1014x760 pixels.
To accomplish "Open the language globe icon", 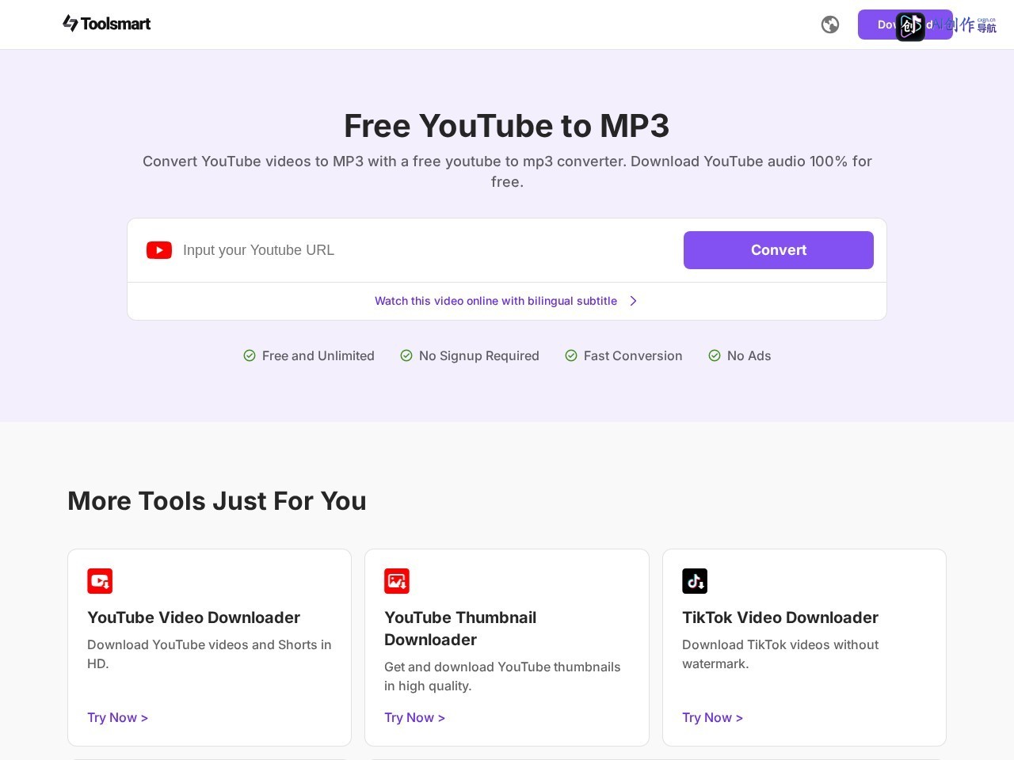I will (x=830, y=25).
